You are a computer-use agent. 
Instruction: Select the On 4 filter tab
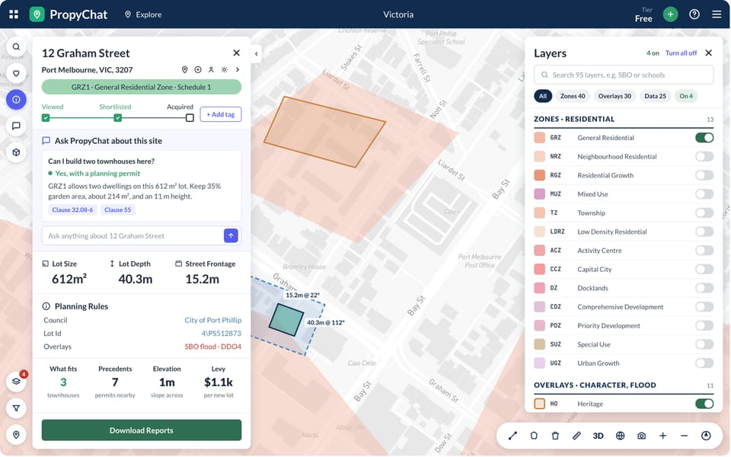686,96
